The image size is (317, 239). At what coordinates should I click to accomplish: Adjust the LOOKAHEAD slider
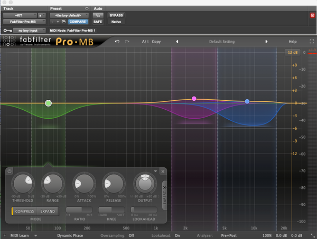[144, 210]
